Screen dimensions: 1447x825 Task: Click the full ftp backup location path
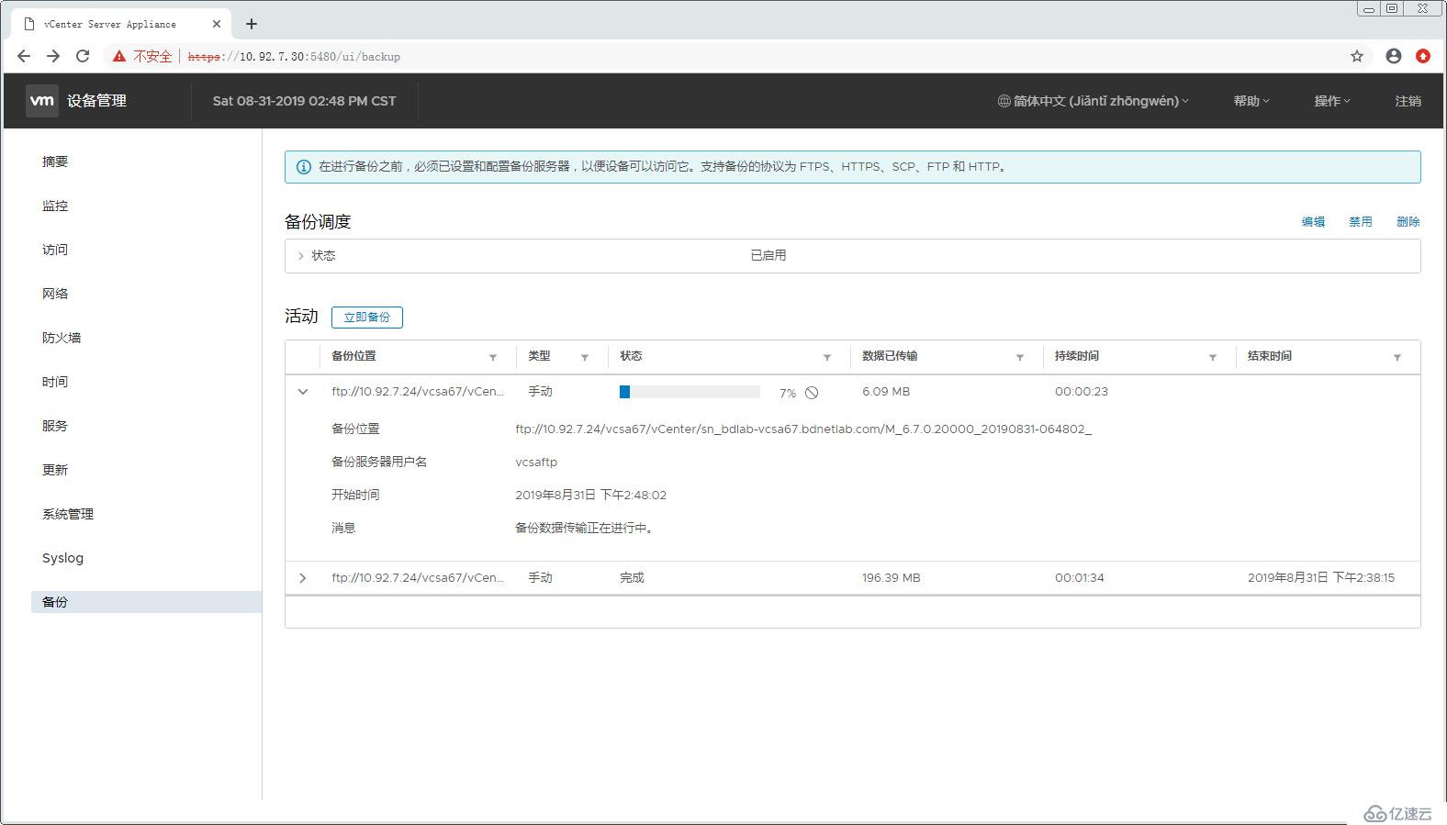coord(803,429)
